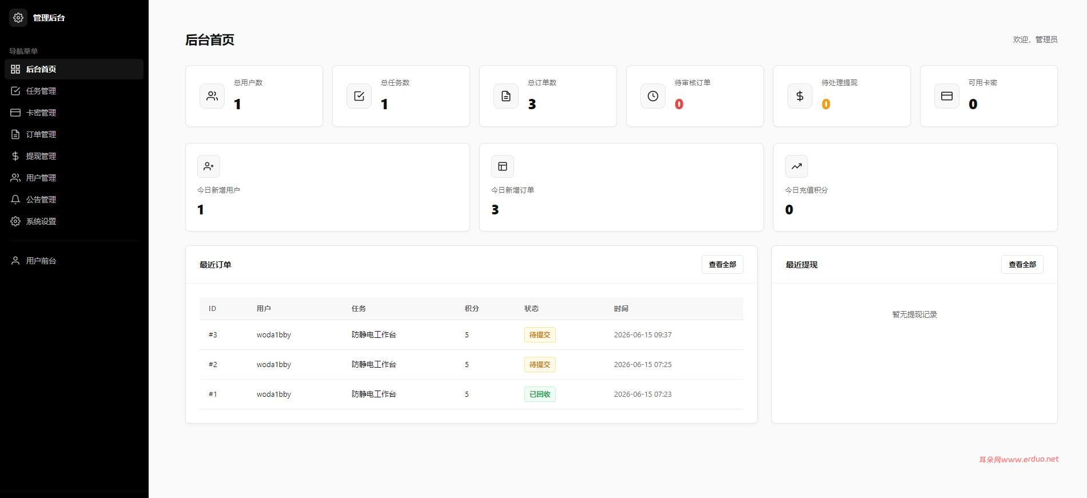
Task: Click the 待提交 status badge for order #3
Action: click(540, 335)
